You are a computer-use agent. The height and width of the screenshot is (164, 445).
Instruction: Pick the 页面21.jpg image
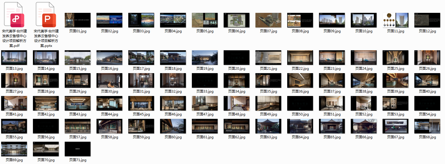[x=268, y=57]
